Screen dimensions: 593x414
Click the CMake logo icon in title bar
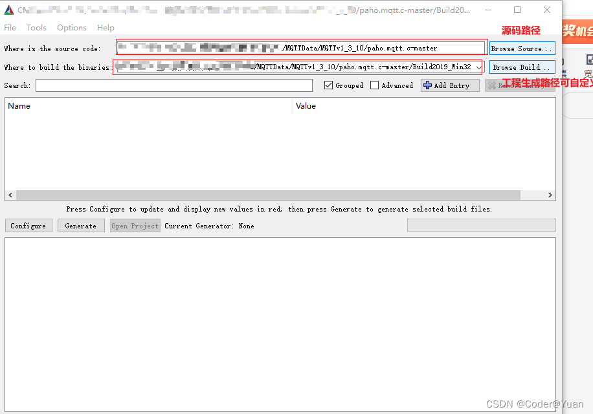(x=9, y=10)
